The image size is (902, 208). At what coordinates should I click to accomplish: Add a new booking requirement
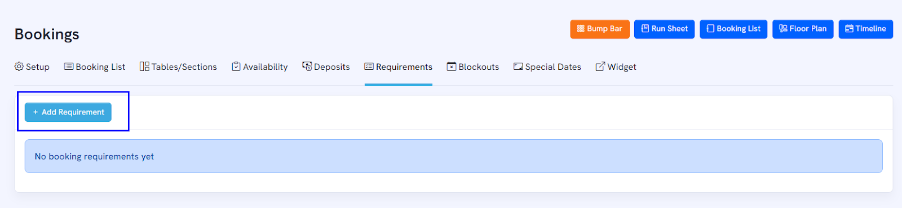click(x=68, y=112)
